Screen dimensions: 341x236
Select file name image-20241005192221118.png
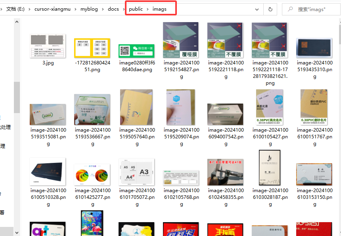(226, 70)
